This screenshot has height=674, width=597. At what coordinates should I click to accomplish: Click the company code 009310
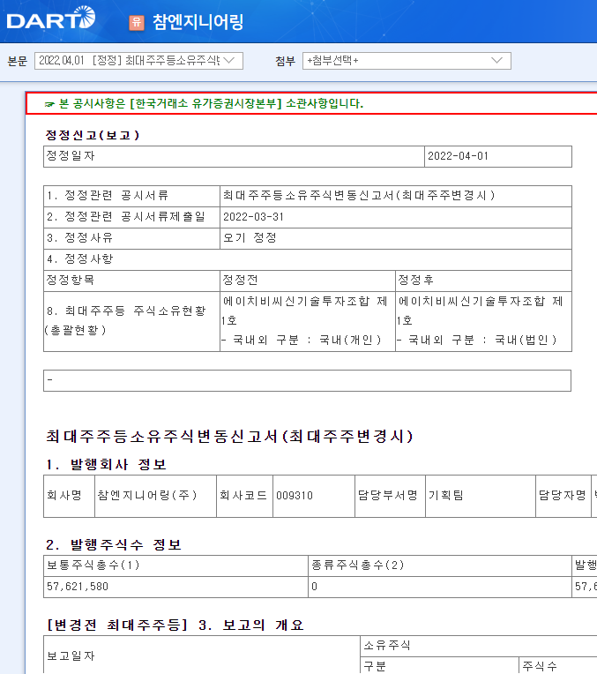point(314,496)
